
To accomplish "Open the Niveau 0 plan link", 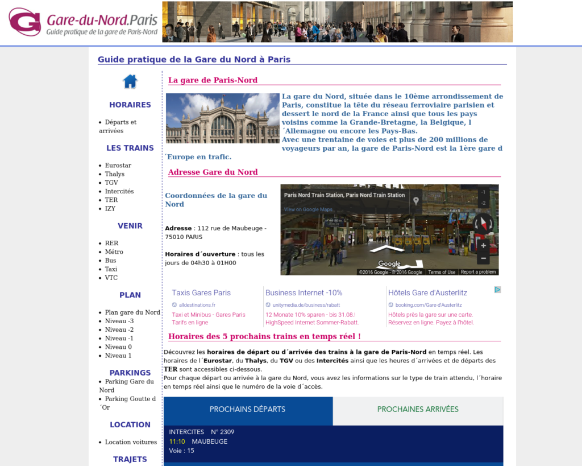I will click(x=118, y=347).
